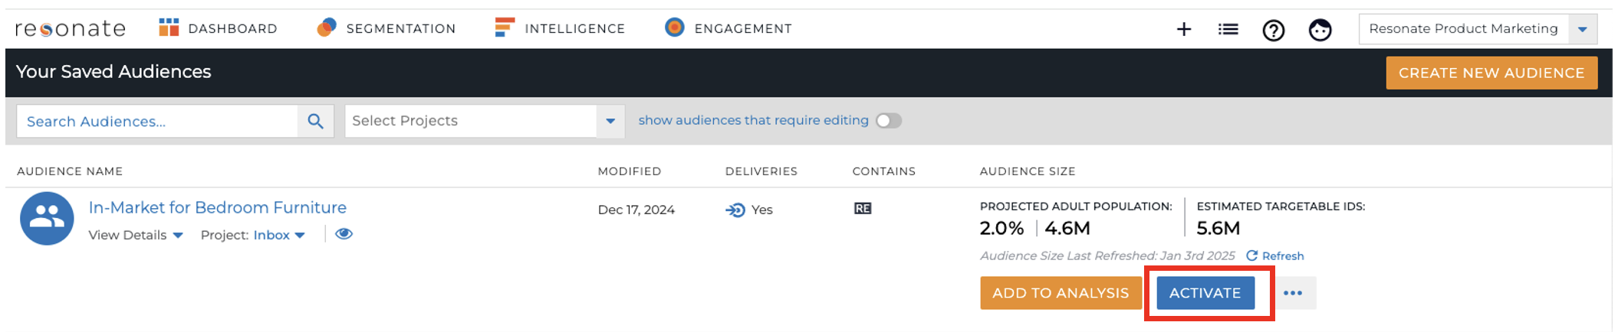Click the 5.6M estimated targetable IDs value
The image size is (1618, 332).
1218,228
